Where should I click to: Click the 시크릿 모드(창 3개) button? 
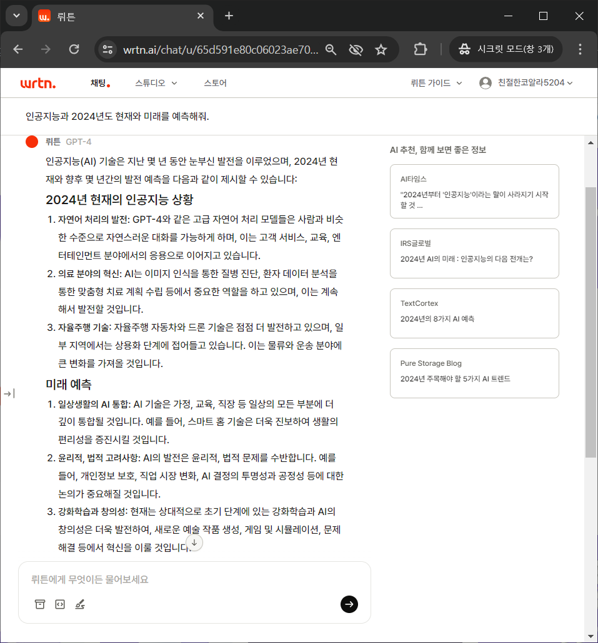coord(506,49)
